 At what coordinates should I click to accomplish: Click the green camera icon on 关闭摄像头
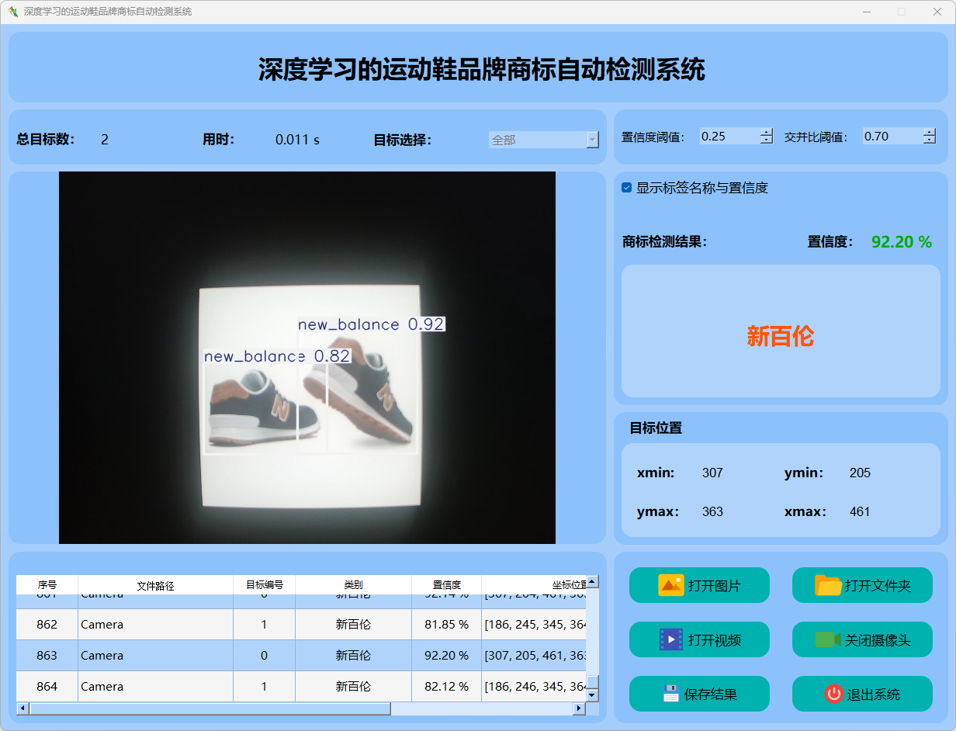(x=827, y=639)
